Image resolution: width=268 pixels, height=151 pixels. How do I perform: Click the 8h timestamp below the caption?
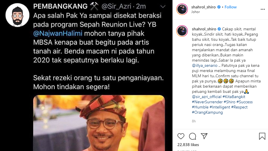[194, 121]
